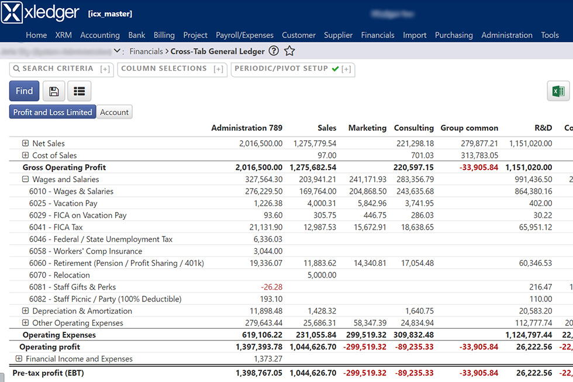The height and width of the screenshot is (382, 573).
Task: Click Financial Income value 1,373.27
Action: (x=268, y=359)
